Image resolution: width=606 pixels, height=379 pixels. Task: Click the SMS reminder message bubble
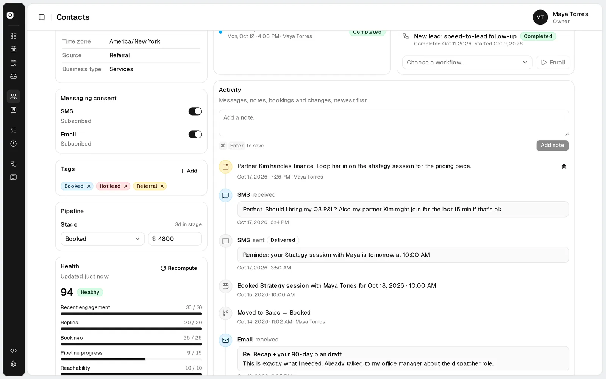tap(403, 255)
